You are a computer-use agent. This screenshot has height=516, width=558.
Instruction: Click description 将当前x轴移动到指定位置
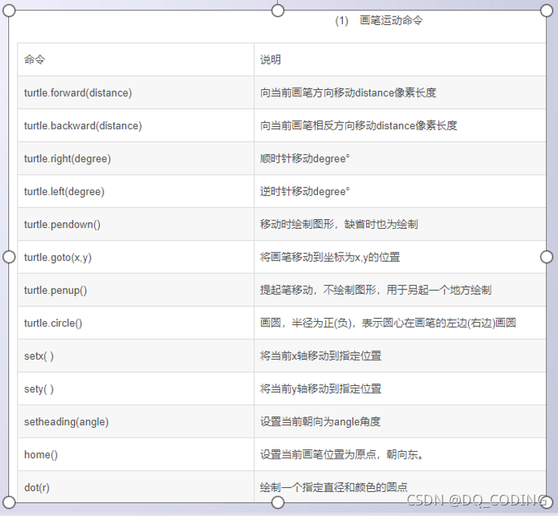tap(321, 356)
